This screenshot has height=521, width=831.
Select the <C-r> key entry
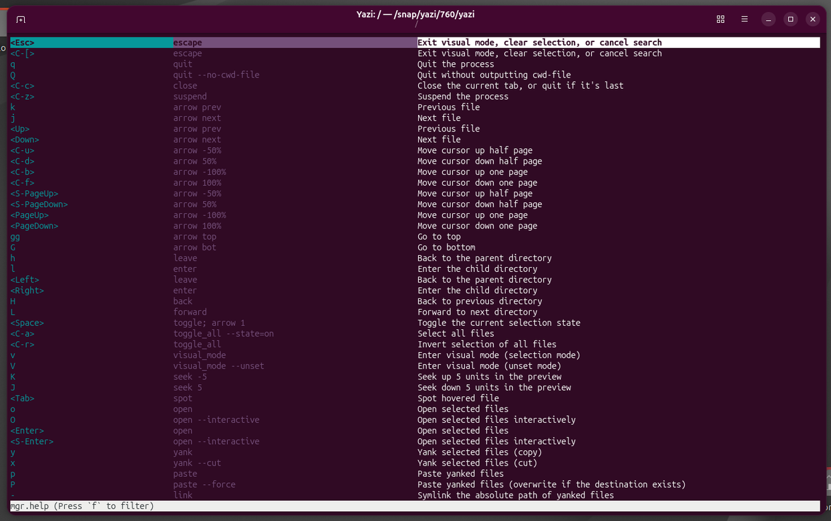pyautogui.click(x=23, y=345)
